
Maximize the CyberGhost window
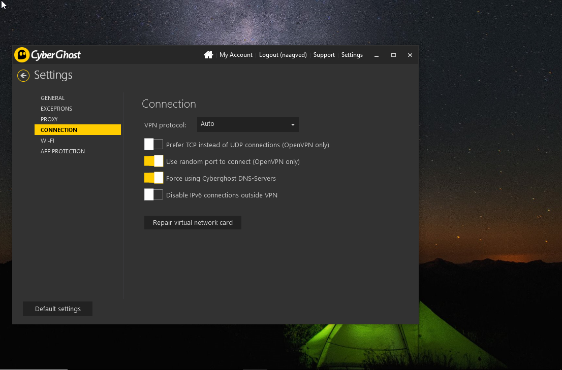[393, 55]
